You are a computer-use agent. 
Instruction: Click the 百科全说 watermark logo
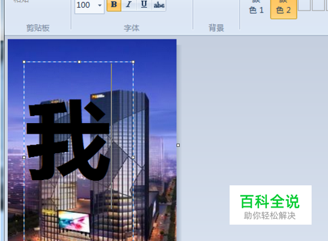270,205
